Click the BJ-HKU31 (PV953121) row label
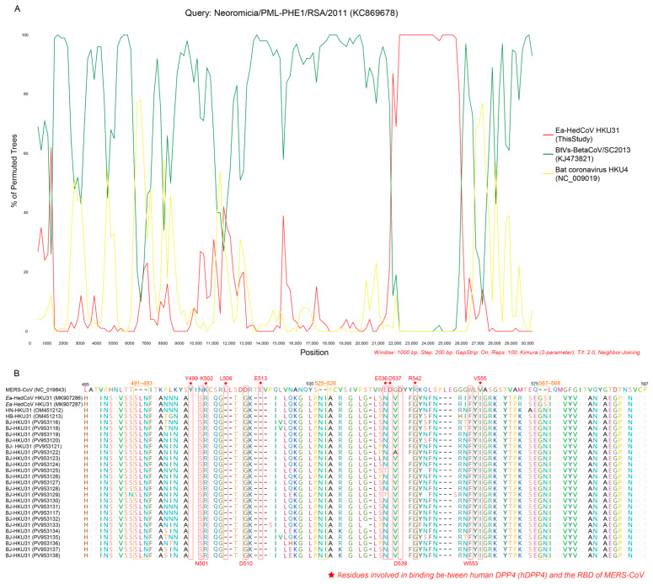This screenshot has width=653, height=584. point(34,446)
